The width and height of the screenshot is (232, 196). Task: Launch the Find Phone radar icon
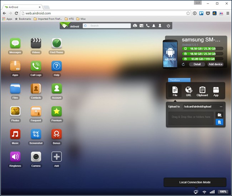point(56,43)
